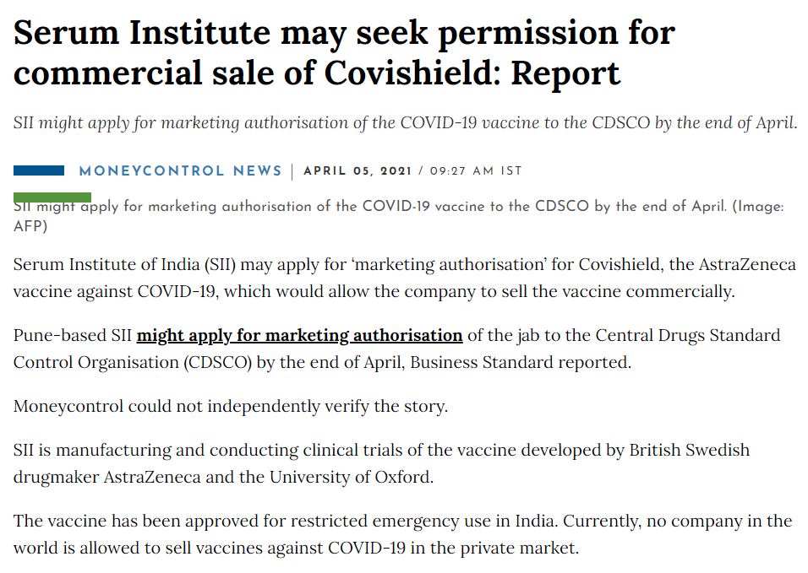Click the April 05, 2021 publication date

click(358, 171)
